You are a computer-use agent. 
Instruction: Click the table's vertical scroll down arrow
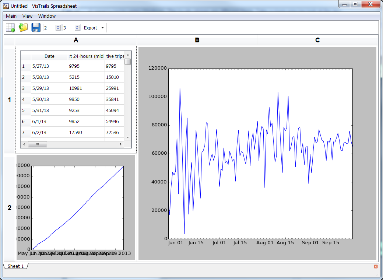coord(128,137)
